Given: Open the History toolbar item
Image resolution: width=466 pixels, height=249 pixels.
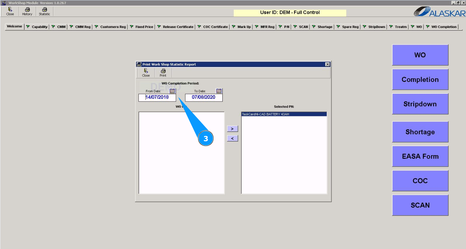Looking at the screenshot, I should coord(27,12).
